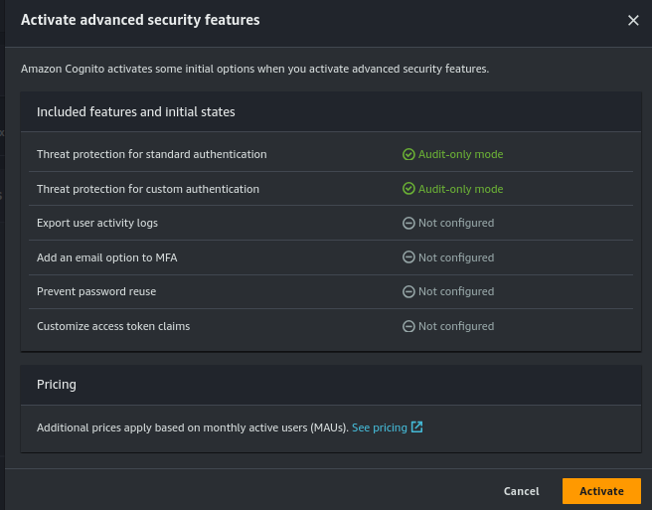Click the external link icon beside See pricing
Screen dimensions: 652x510
click(x=417, y=427)
